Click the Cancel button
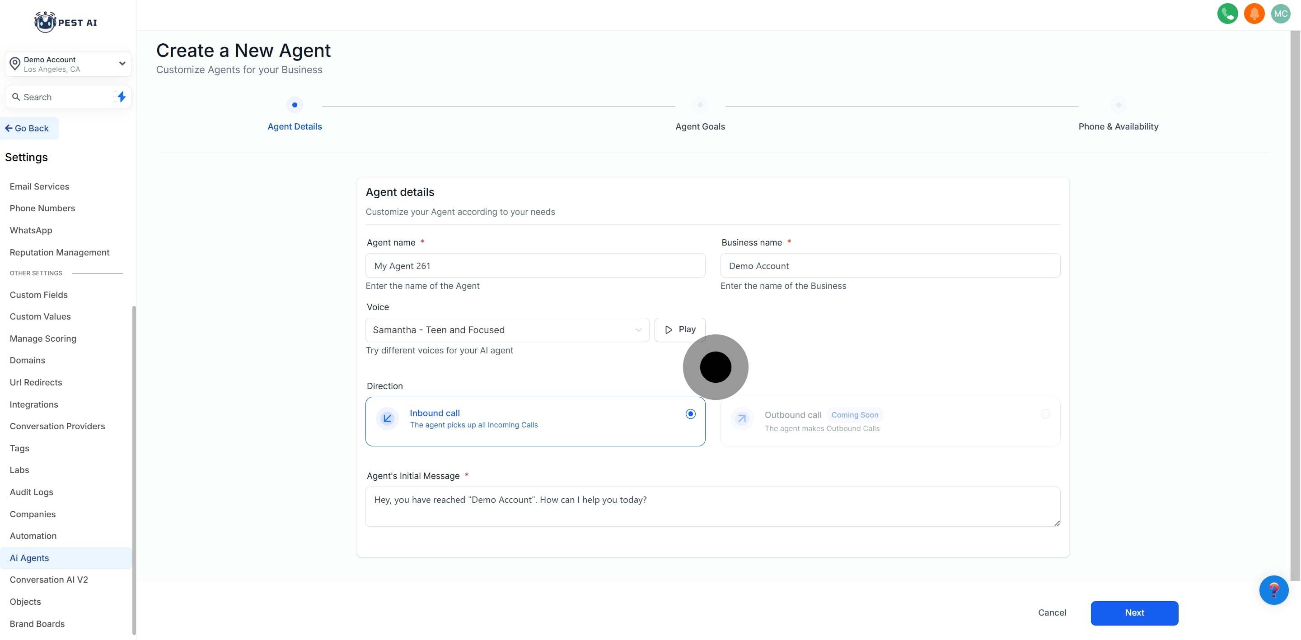The width and height of the screenshot is (1301, 640). [x=1052, y=612]
